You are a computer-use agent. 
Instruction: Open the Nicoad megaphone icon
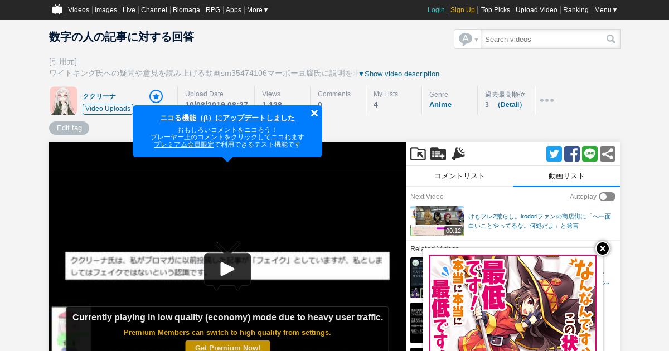click(x=458, y=154)
